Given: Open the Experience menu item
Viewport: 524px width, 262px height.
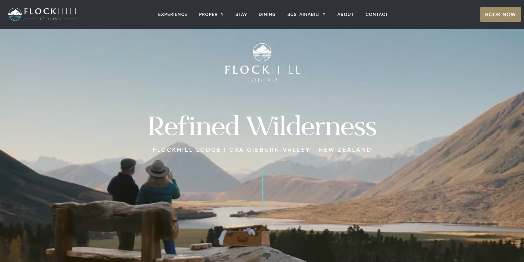Looking at the screenshot, I should pos(173,14).
